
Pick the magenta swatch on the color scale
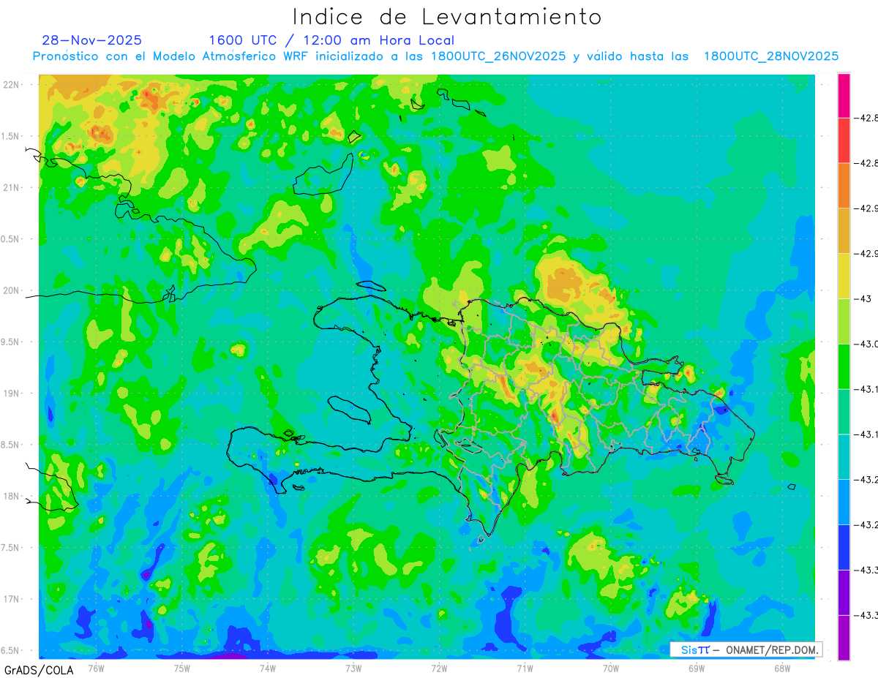coord(844,95)
